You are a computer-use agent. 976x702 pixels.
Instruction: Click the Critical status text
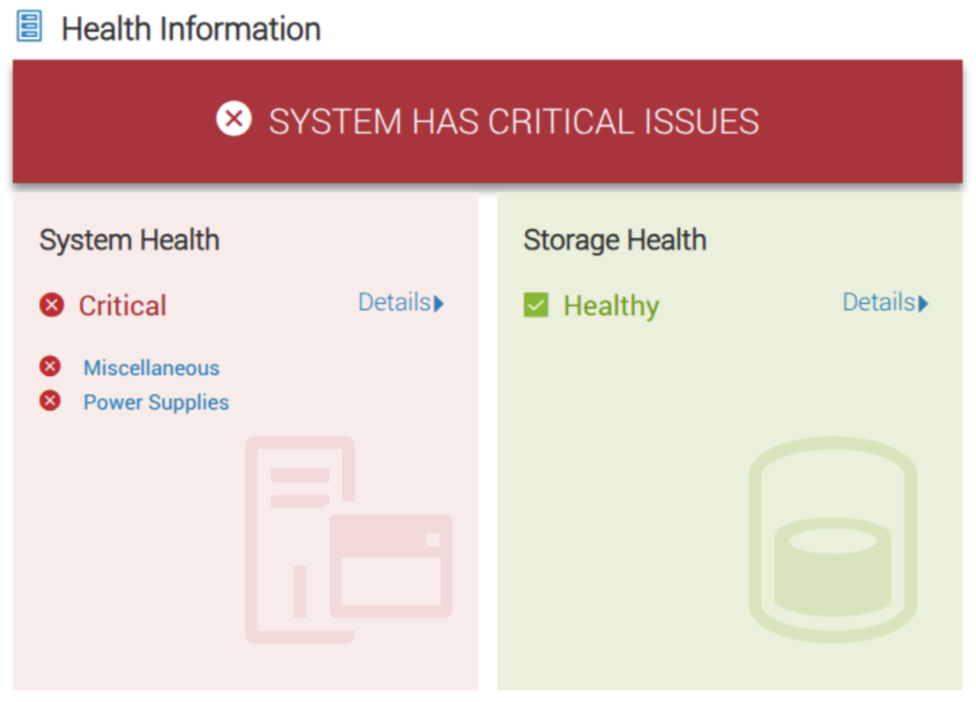(x=123, y=306)
